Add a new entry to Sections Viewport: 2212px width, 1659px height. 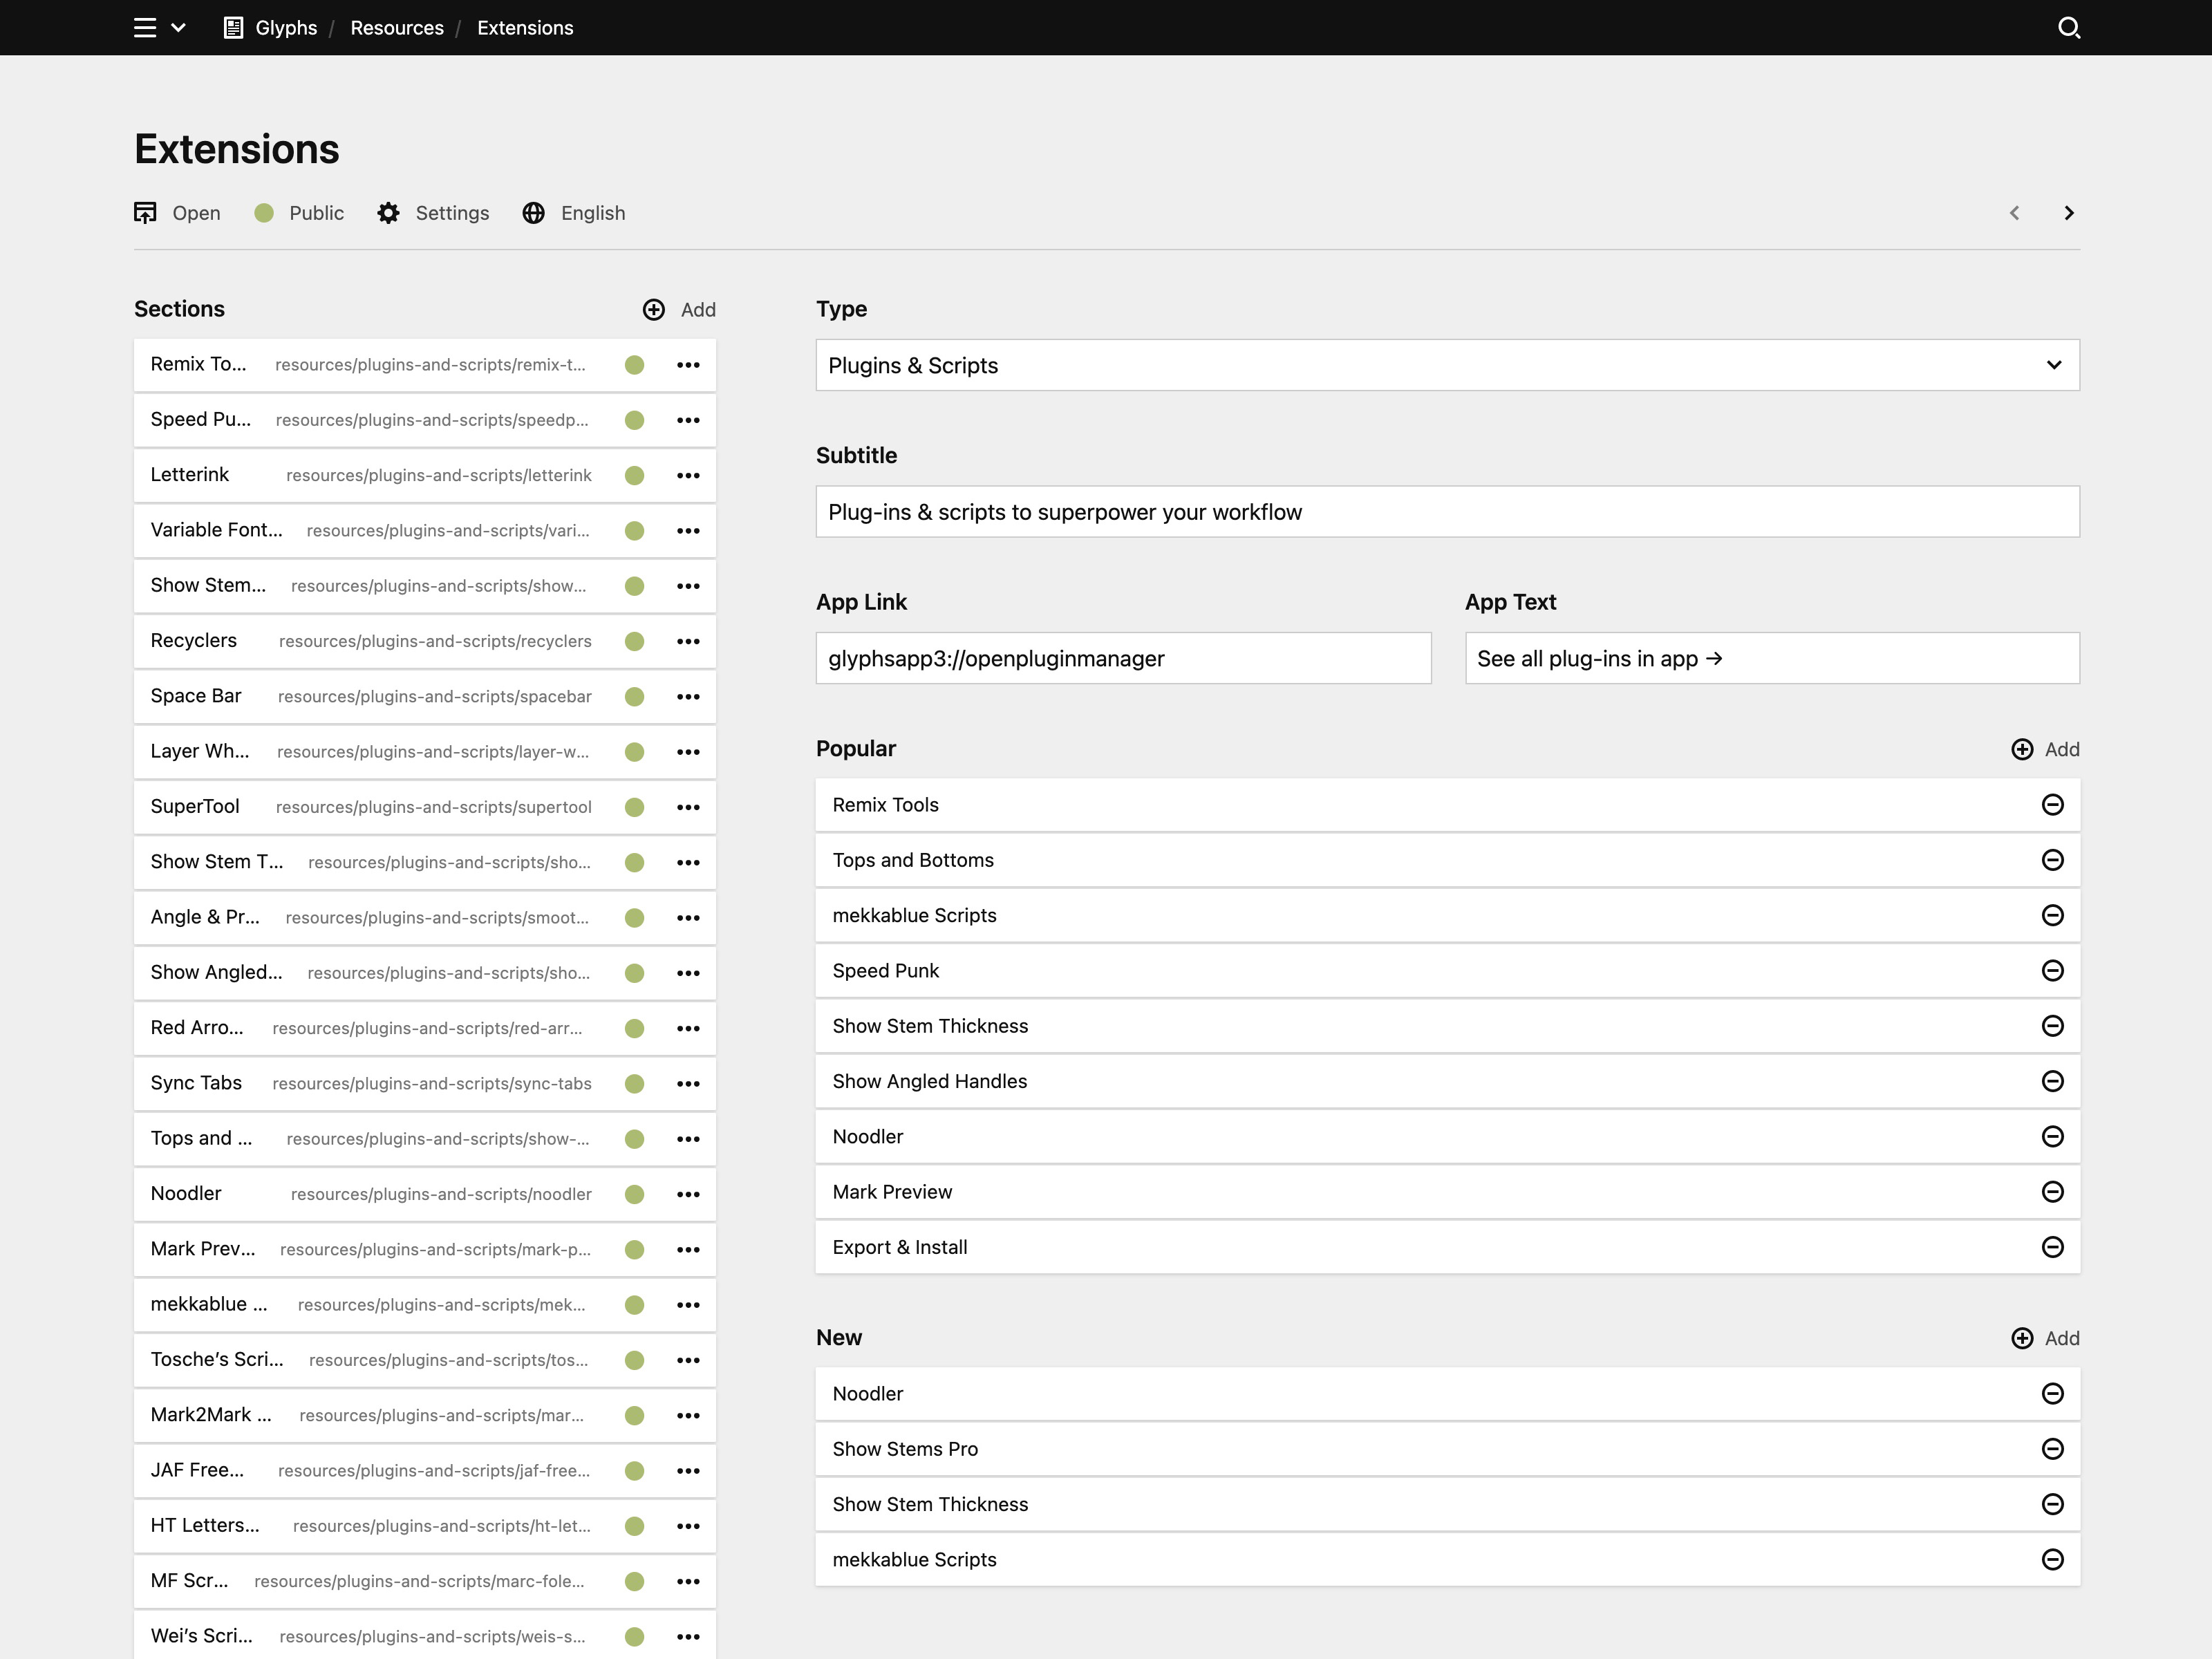[679, 310]
